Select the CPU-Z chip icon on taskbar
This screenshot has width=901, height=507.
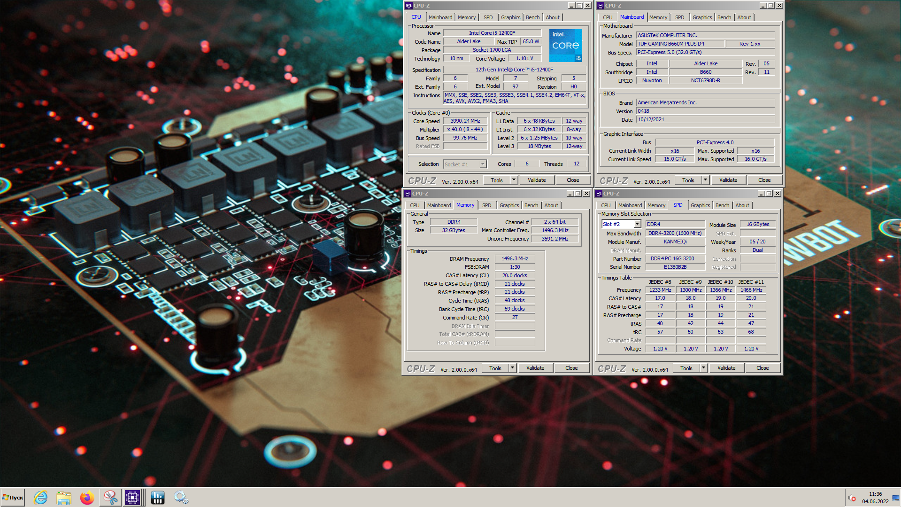pyautogui.click(x=132, y=498)
